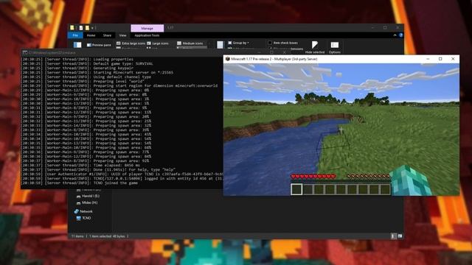Switch to details view via status bar icon
The height and width of the screenshot is (265, 472).
[x=393, y=236]
